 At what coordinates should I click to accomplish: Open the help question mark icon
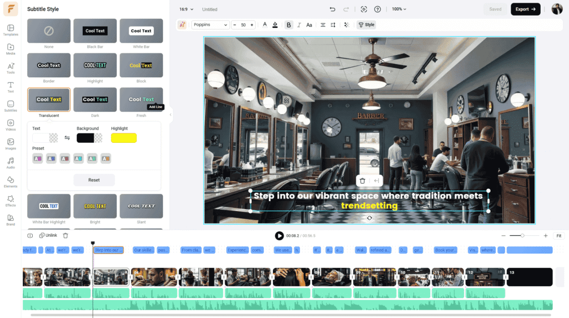377,9
